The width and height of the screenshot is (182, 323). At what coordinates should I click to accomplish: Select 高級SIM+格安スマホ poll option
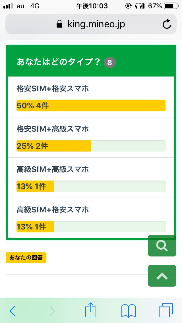(x=53, y=210)
